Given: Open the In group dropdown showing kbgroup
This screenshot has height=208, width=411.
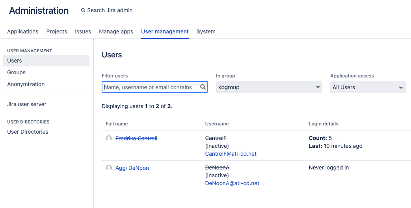Looking at the screenshot, I should (x=269, y=87).
